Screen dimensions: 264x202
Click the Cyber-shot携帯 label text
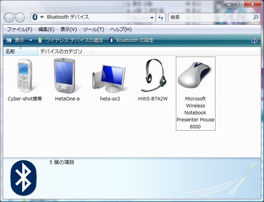(x=25, y=99)
